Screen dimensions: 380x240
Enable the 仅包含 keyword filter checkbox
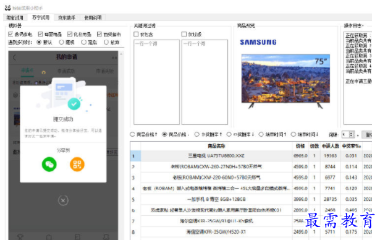[x=136, y=34]
